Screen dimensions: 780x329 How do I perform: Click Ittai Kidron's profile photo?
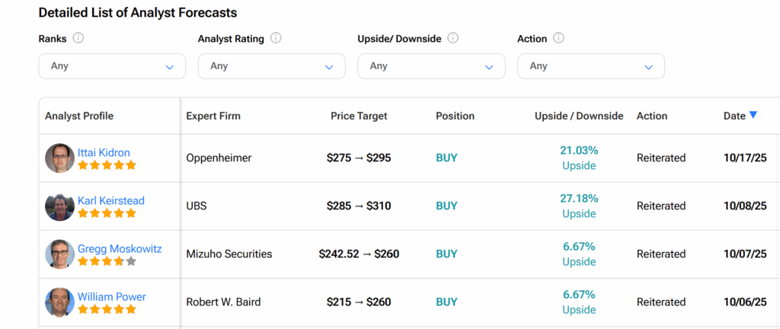point(59,158)
